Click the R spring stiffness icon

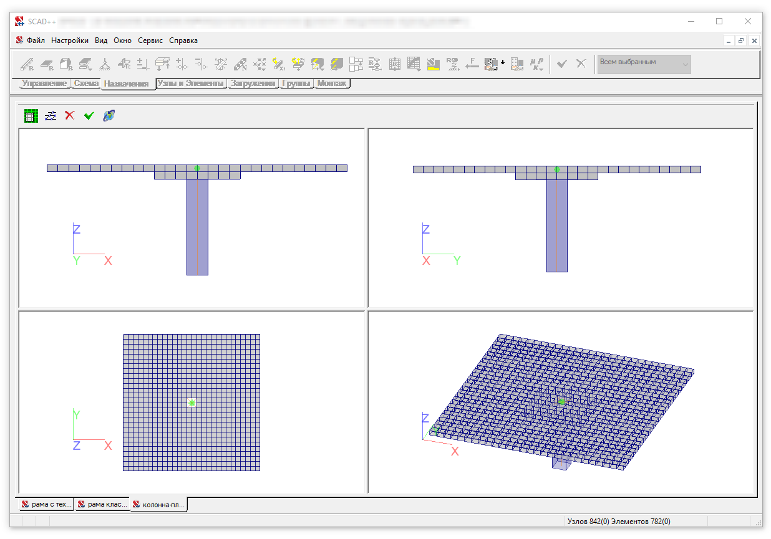pyautogui.click(x=452, y=64)
